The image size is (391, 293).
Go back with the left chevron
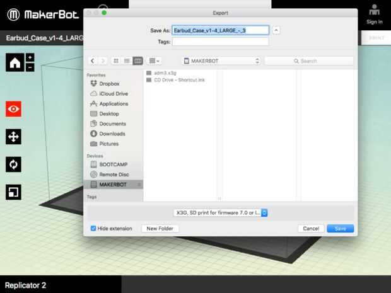tap(93, 60)
